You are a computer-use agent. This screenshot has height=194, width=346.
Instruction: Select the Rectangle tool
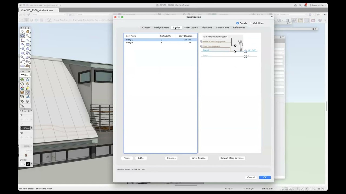[28, 44]
